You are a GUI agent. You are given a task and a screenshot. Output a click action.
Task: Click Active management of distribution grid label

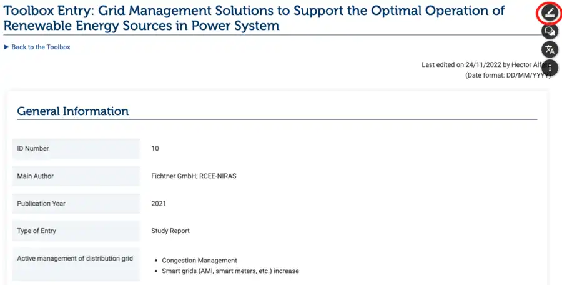coord(75,259)
